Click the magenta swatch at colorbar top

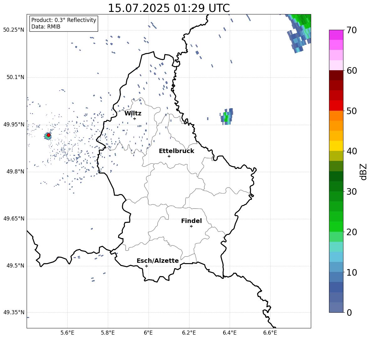coord(336,35)
